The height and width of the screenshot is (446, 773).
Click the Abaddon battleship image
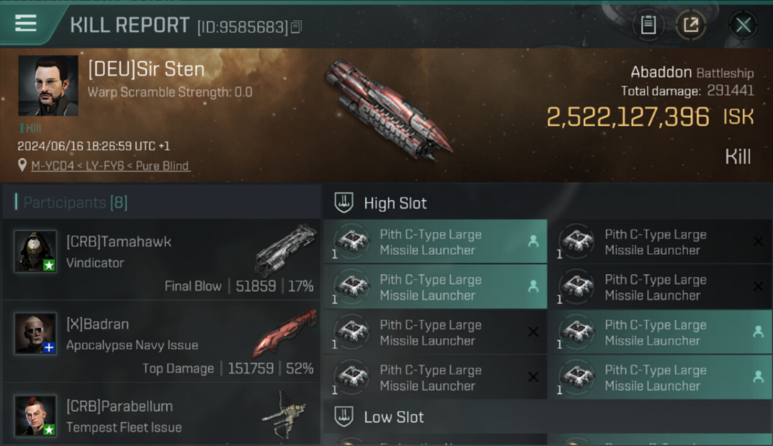coord(387,110)
